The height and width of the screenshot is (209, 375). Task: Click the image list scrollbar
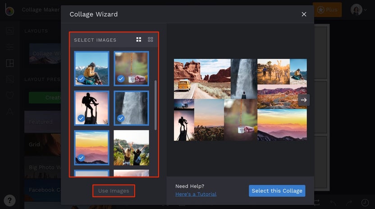[x=155, y=105]
